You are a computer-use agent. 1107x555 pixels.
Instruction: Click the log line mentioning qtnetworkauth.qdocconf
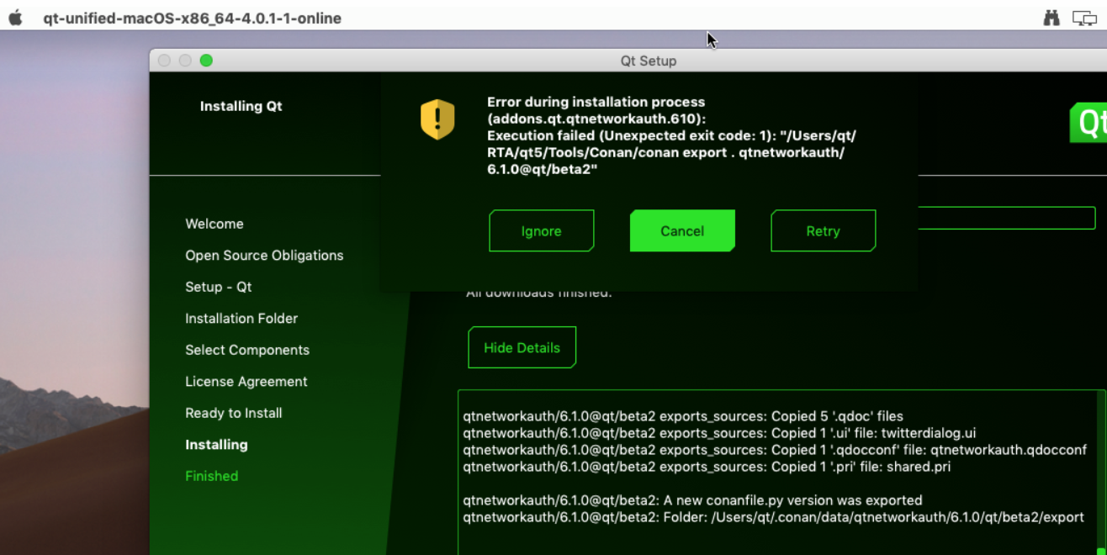point(775,450)
